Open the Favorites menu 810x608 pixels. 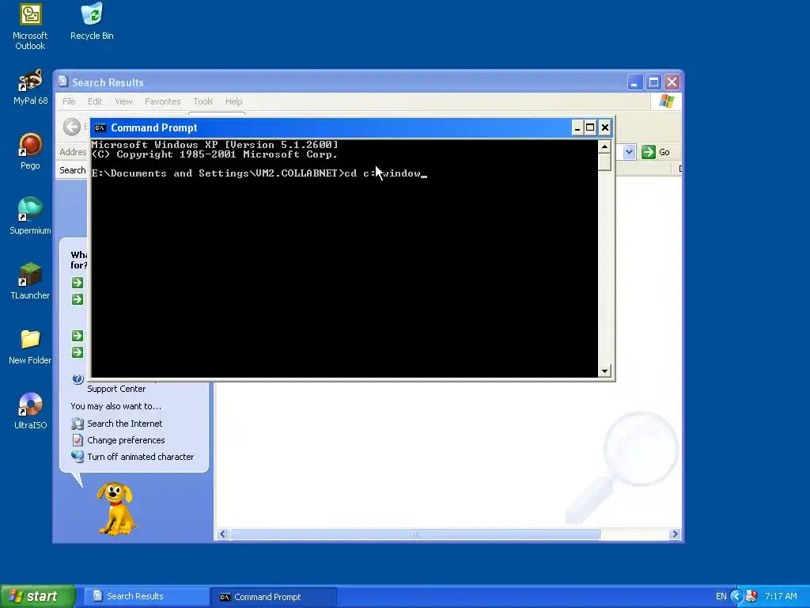point(162,101)
